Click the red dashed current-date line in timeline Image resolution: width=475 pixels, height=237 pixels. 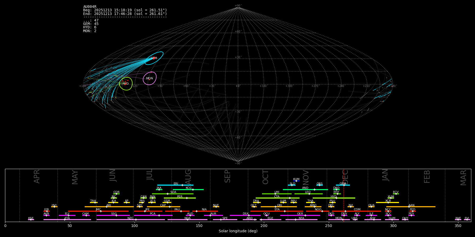click(x=344, y=195)
